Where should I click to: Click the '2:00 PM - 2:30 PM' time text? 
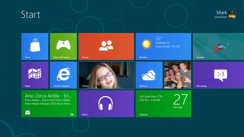click(x=150, y=100)
